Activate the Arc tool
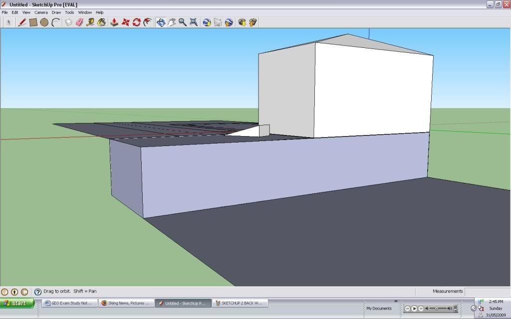 [55, 22]
